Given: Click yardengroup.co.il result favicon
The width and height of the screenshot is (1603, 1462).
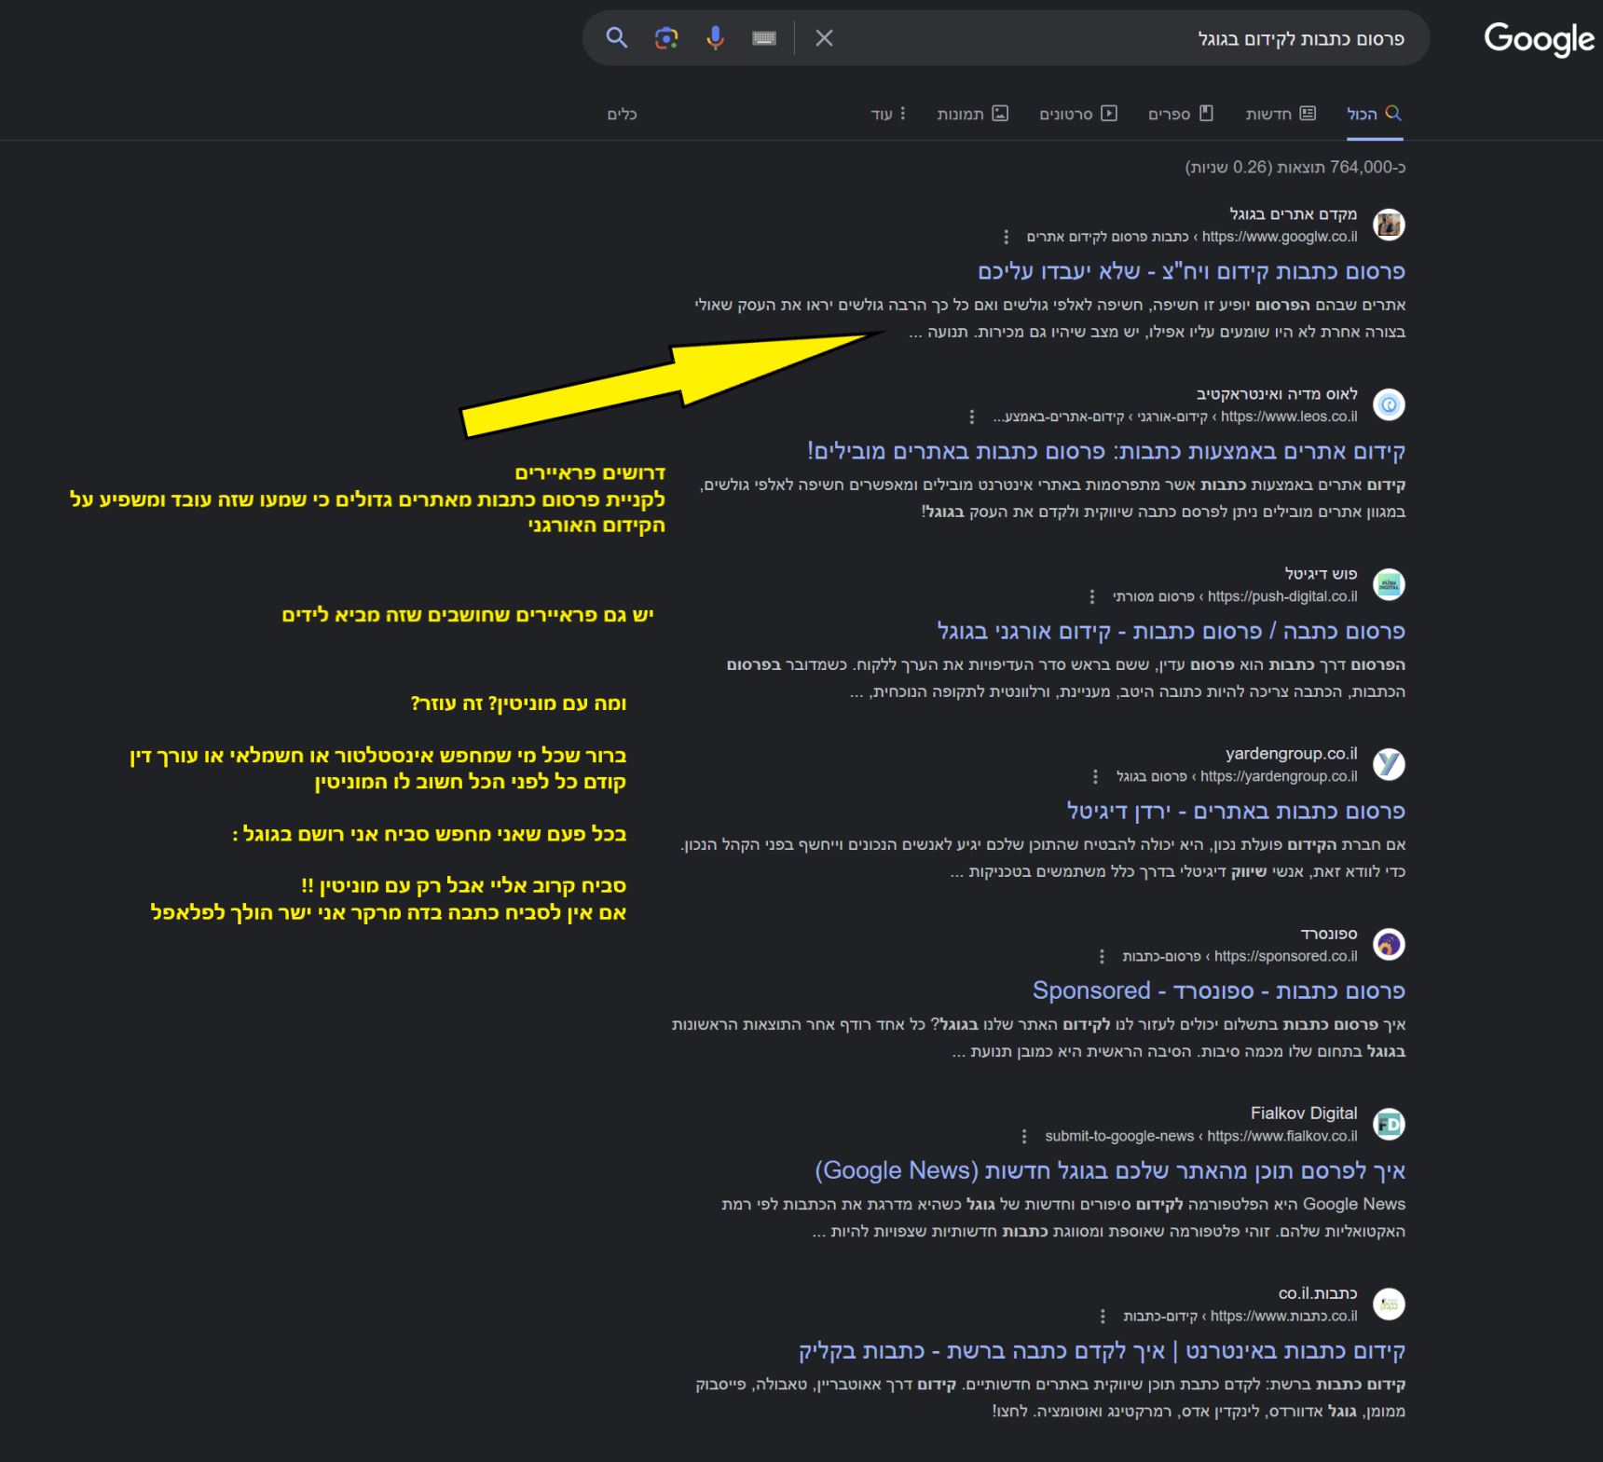Looking at the screenshot, I should click(1389, 764).
